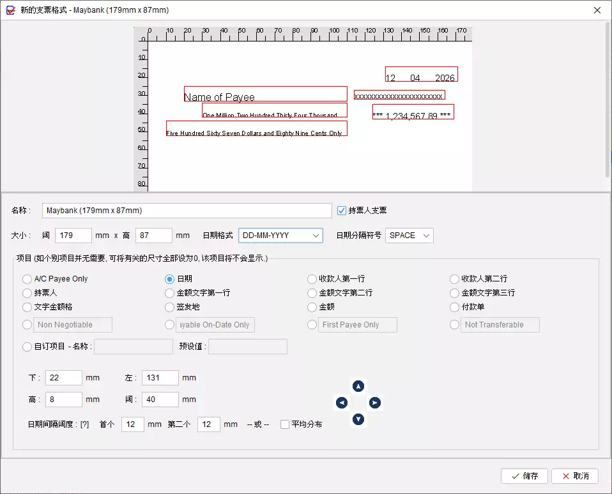Click the One Million amount words box
612x494 pixels.
275,110
